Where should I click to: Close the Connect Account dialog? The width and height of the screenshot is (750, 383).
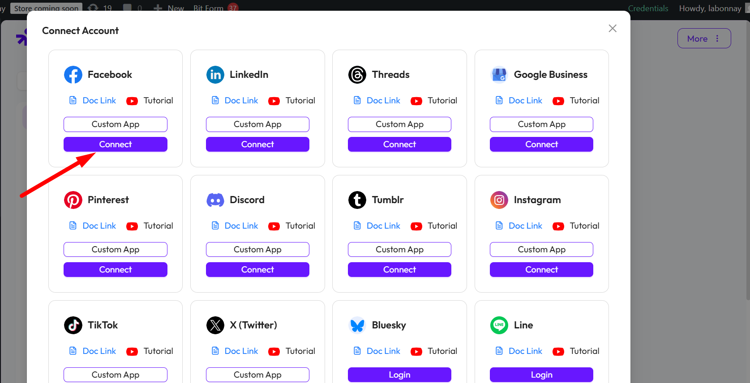click(x=613, y=29)
